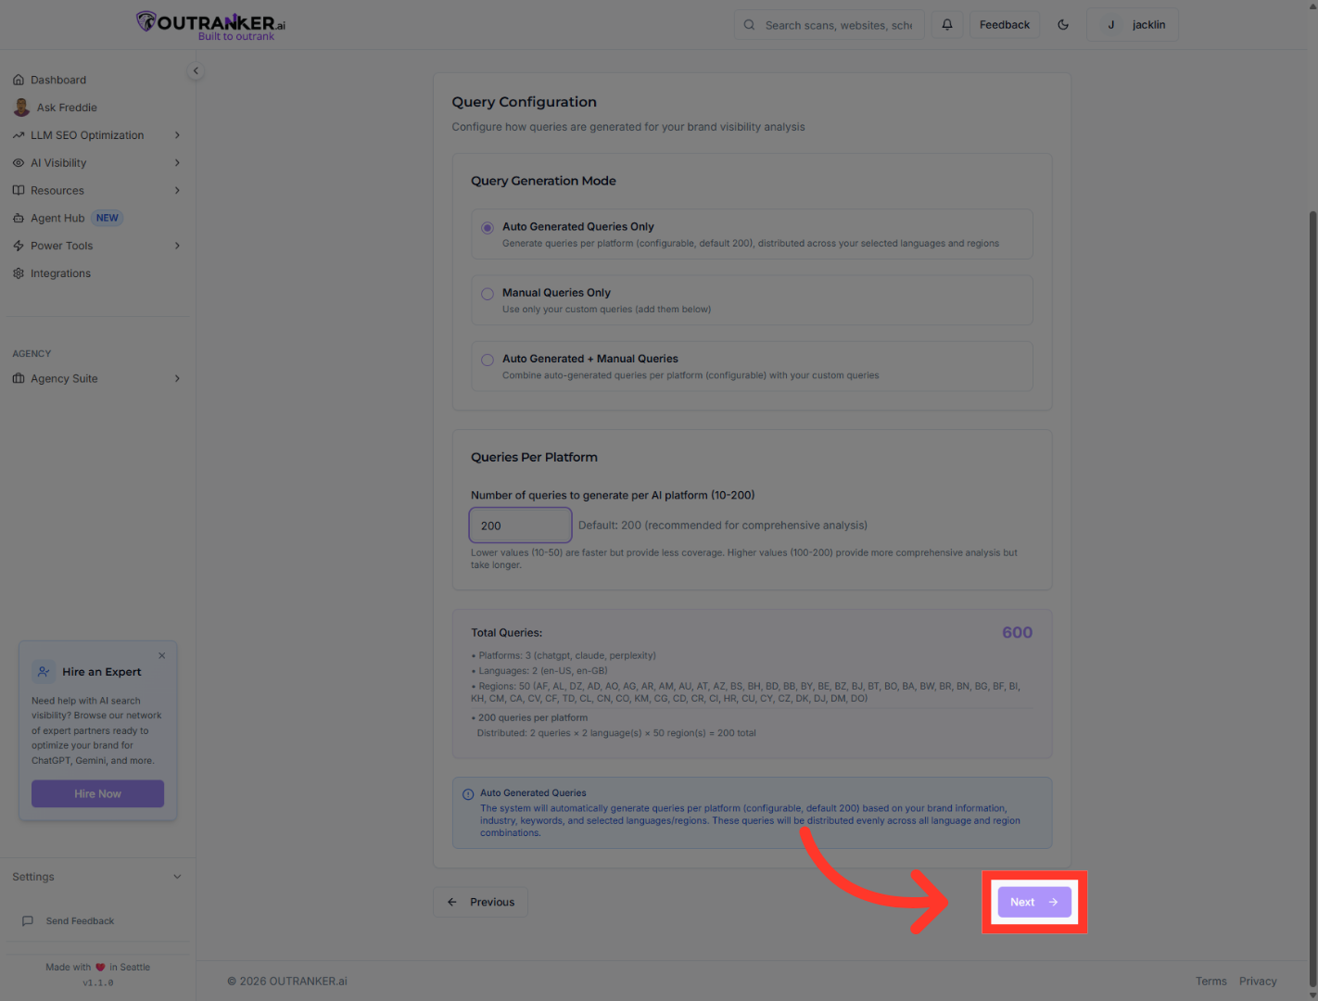Click the AI Visibility eye icon
Screen dimensions: 1318x1001
pyautogui.click(x=19, y=163)
